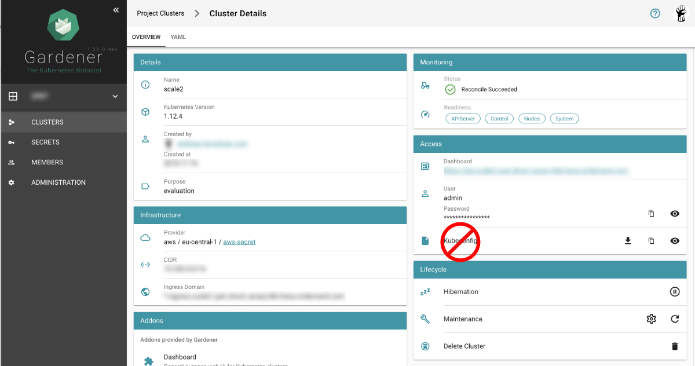Viewport: 695px width, 366px height.
Task: Pause cluster via Hibernation button
Action: click(675, 292)
